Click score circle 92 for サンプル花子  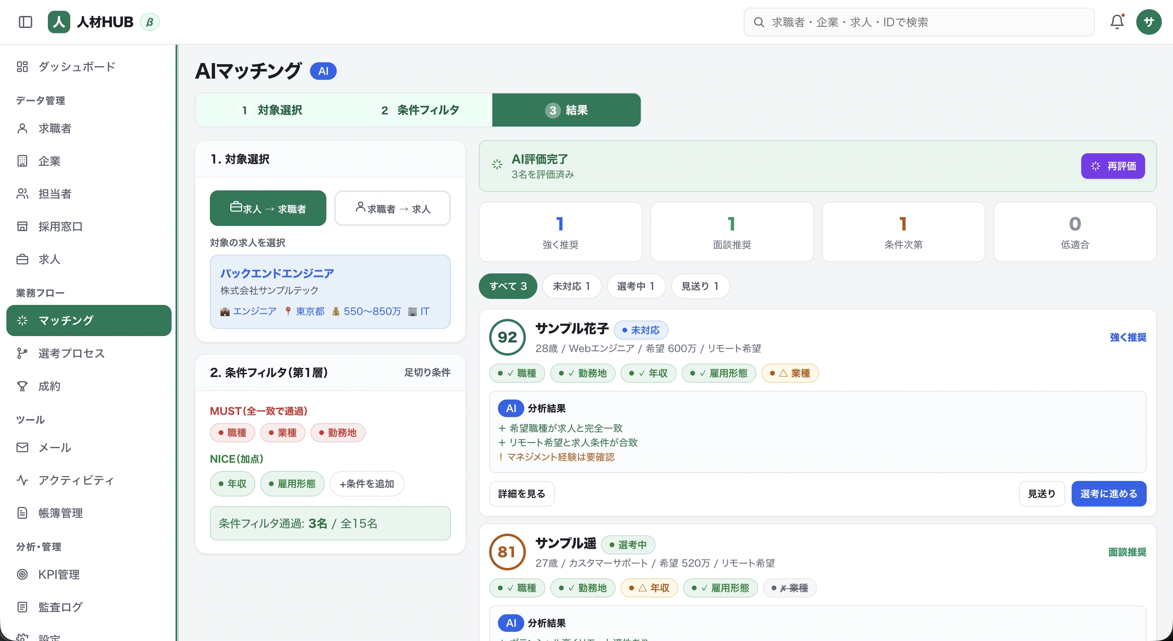click(507, 337)
